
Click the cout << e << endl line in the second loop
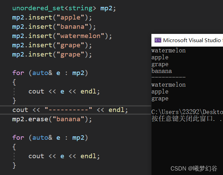(x=64, y=156)
